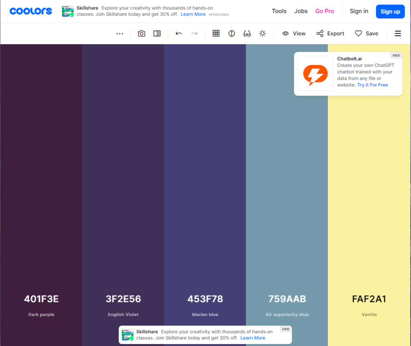Click the Sign in link

[359, 11]
